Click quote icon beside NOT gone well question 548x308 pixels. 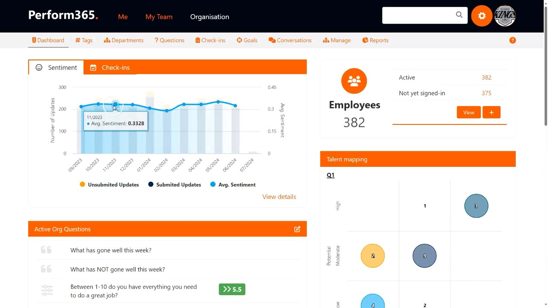click(x=46, y=269)
